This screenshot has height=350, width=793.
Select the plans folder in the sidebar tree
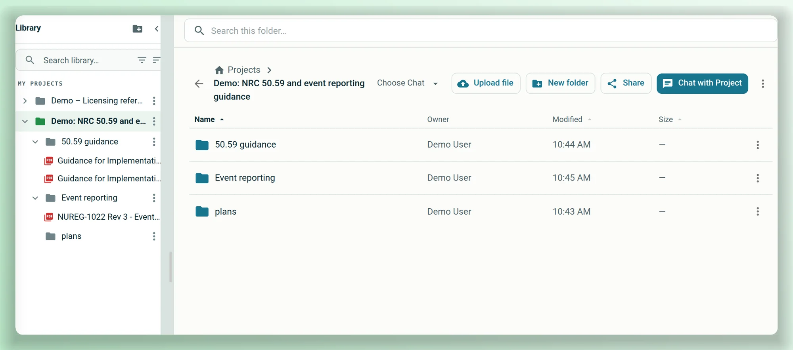pyautogui.click(x=71, y=236)
